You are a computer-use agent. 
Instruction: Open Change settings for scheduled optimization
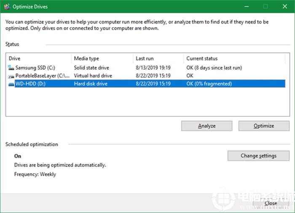[x=258, y=156]
